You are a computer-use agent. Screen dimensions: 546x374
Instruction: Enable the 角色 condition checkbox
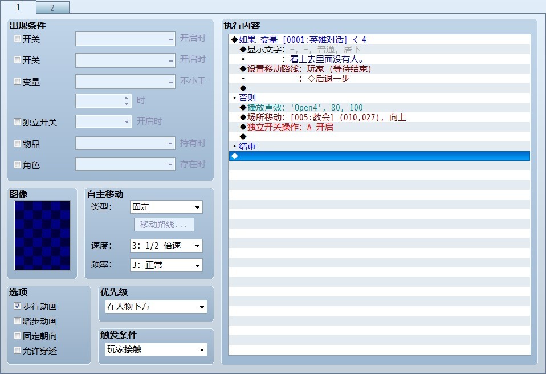click(17, 165)
